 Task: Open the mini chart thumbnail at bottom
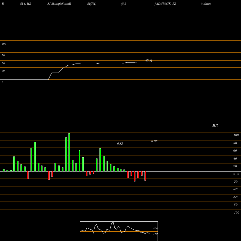pos(119,231)
